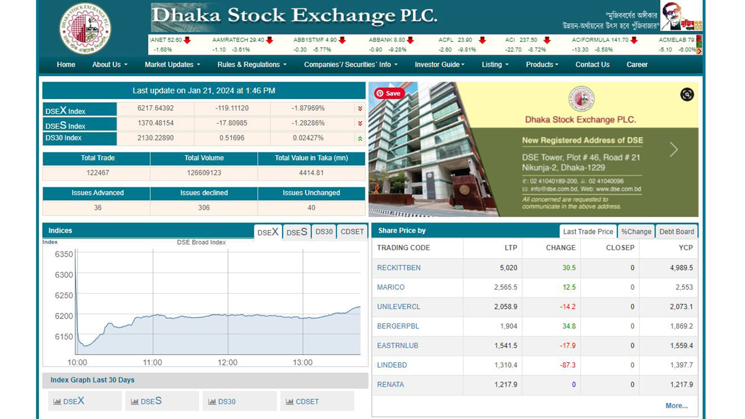Open the DSES 30-day graph chart icon
Viewport: 745px width, 419px height.
click(x=135, y=401)
